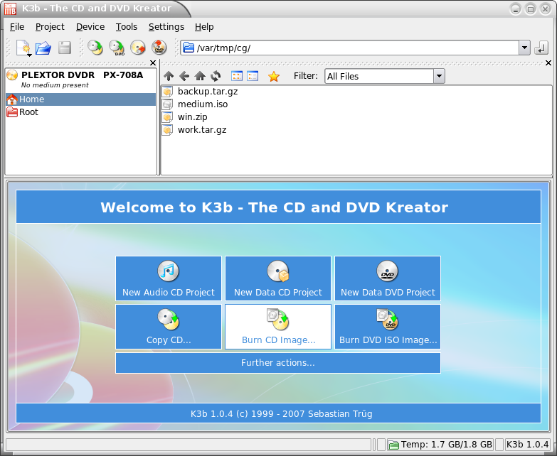Click the New Project toolbar icon
Screen dimensions: 557x456
point(23,48)
